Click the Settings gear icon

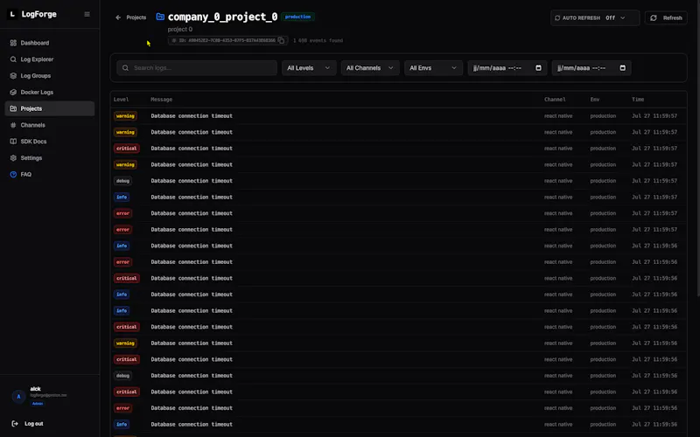pyautogui.click(x=13, y=158)
